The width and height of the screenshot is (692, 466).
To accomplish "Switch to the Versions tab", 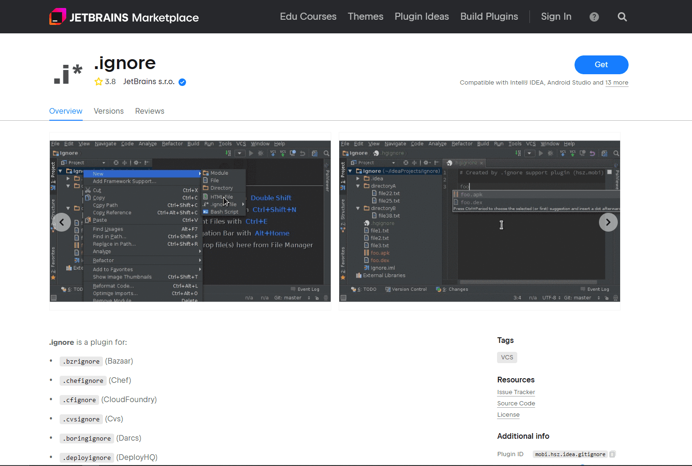I will pos(109,111).
